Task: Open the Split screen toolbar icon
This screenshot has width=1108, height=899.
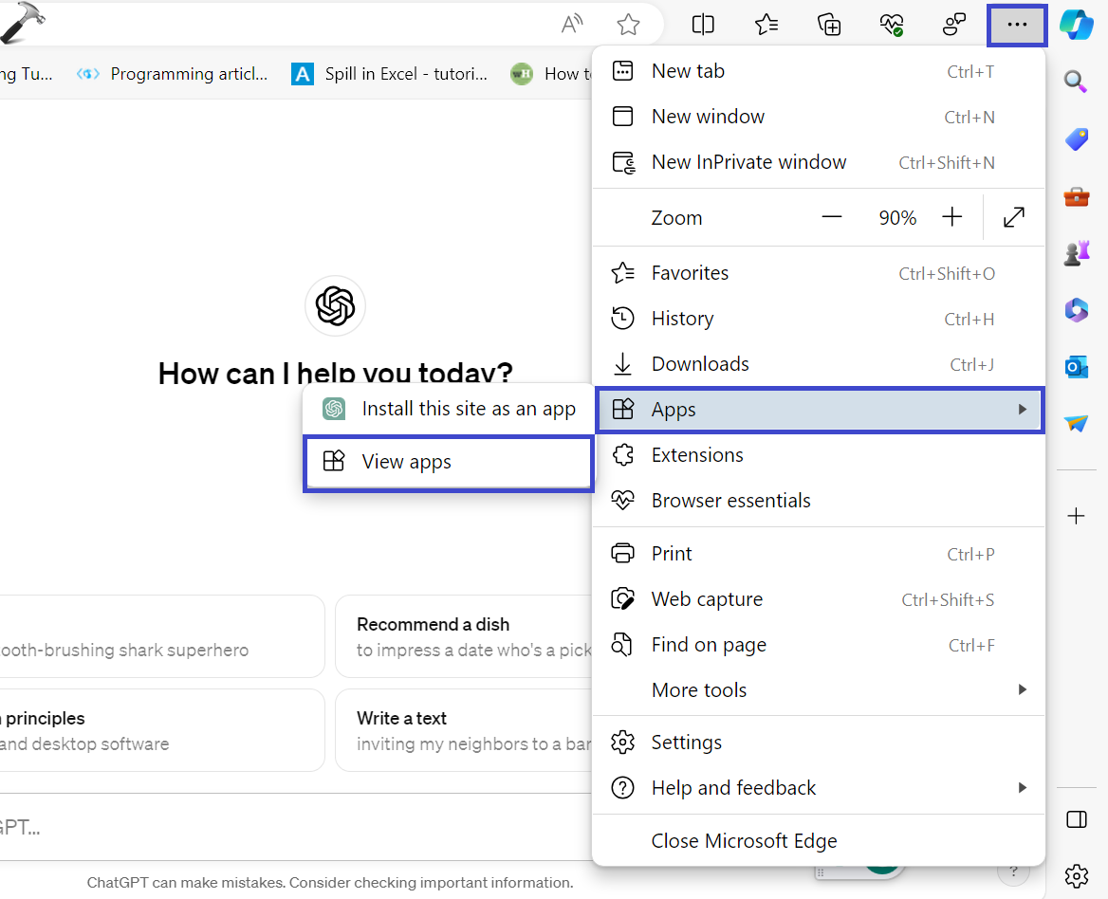Action: point(703,25)
